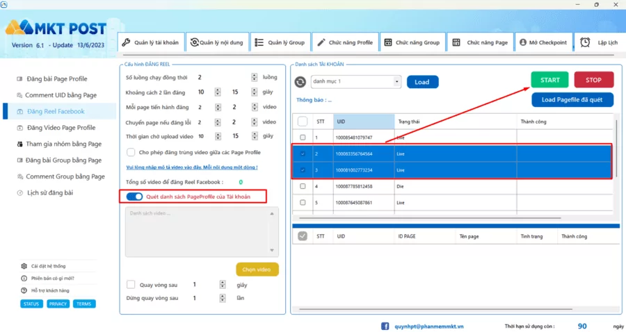626x332 pixels.
Task: Click the icon beside Đăng bài Page Profile
Action: coord(19,79)
